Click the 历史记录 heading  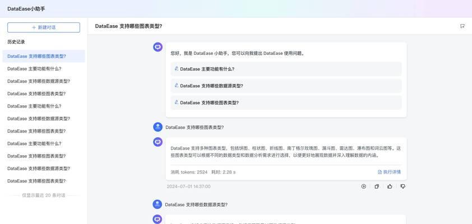[x=16, y=42]
